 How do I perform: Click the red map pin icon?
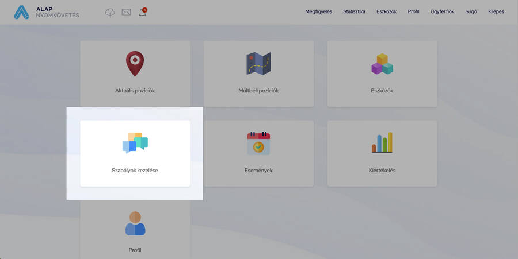pyautogui.click(x=135, y=64)
